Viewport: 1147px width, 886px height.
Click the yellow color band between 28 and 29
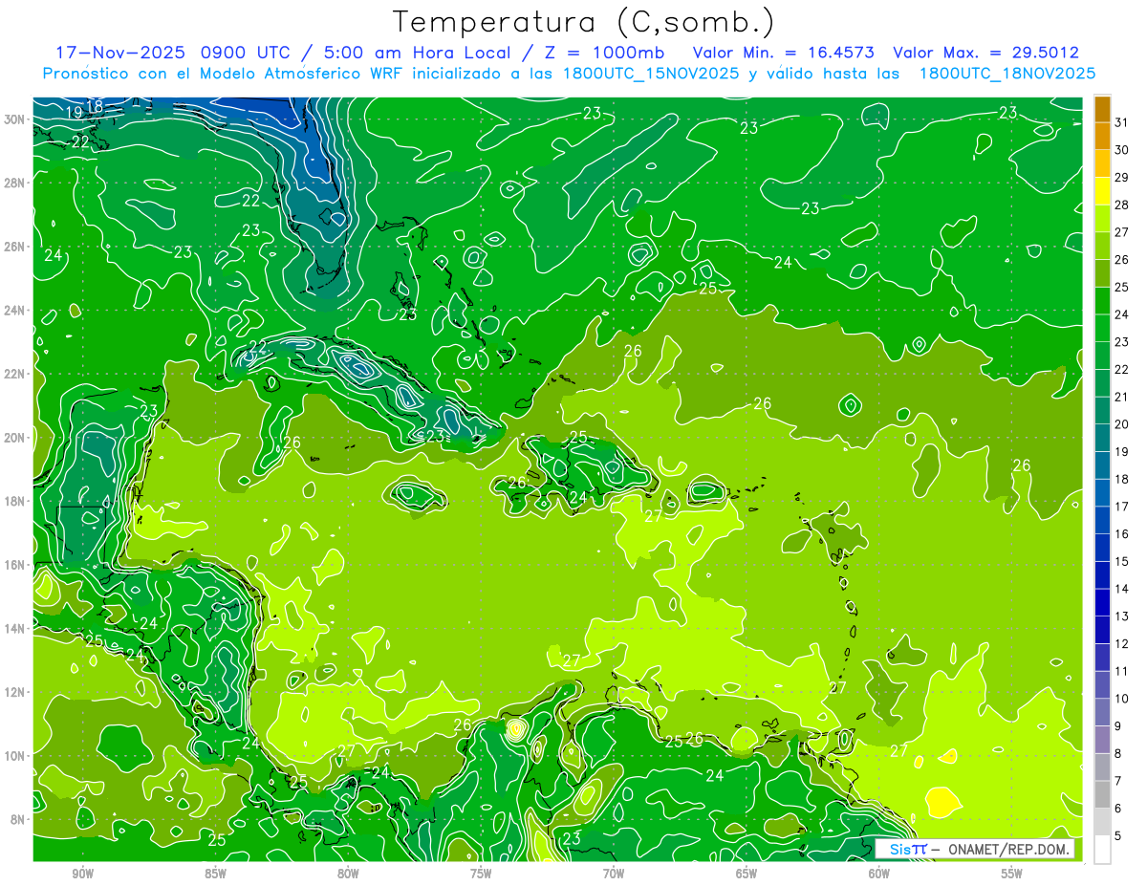pyautogui.click(x=1102, y=191)
